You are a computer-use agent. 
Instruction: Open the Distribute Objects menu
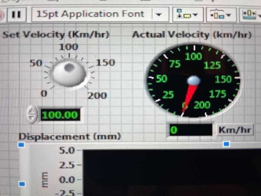click(221, 15)
